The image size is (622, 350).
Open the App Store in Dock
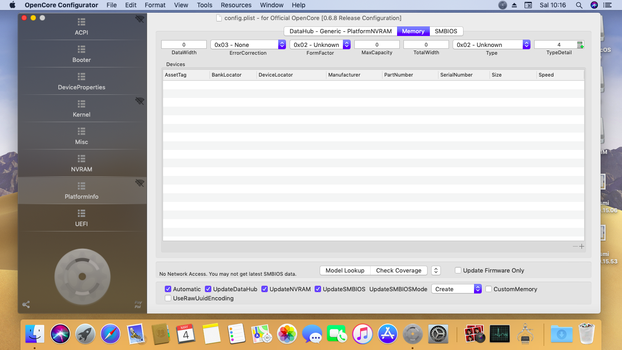[388, 334]
